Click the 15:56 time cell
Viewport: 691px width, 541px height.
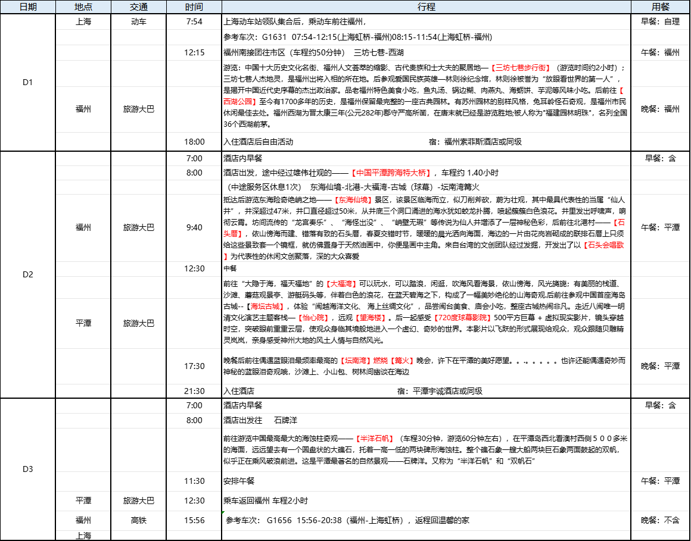tap(194, 520)
